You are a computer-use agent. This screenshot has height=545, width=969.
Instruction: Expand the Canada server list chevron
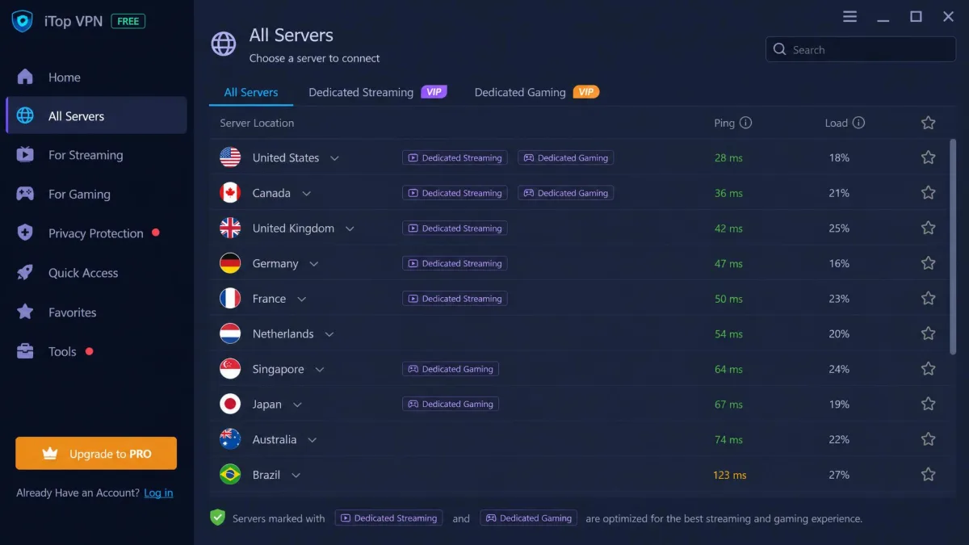click(306, 194)
